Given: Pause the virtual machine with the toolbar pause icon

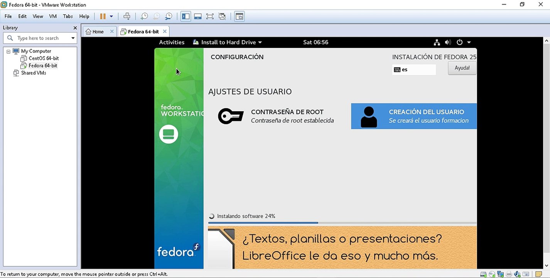Looking at the screenshot, I should 103,16.
